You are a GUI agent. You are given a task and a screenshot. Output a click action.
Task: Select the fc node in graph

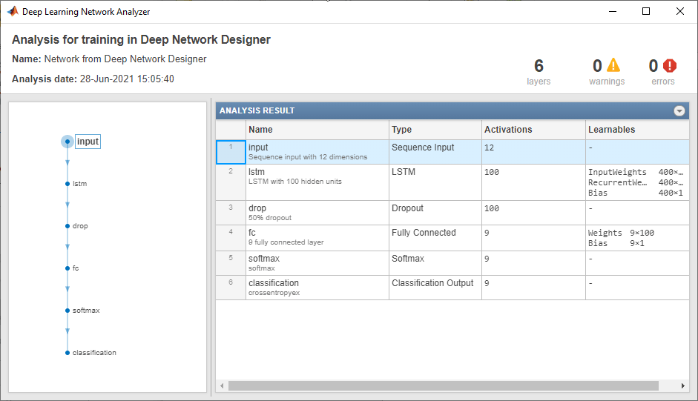click(68, 268)
